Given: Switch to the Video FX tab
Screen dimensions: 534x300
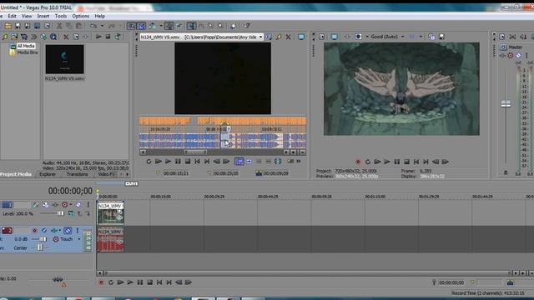Looking at the screenshot, I should pyautogui.click(x=106, y=174).
